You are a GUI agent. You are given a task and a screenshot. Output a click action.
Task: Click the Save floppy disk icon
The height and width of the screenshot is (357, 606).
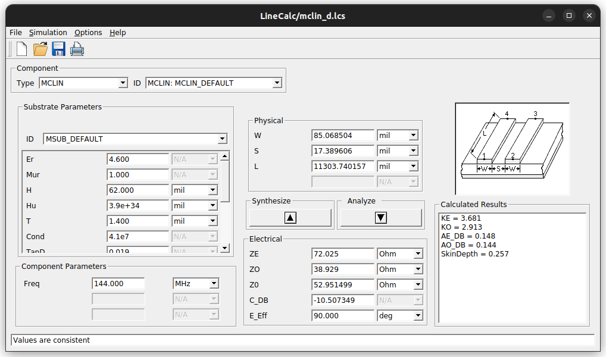click(x=59, y=49)
